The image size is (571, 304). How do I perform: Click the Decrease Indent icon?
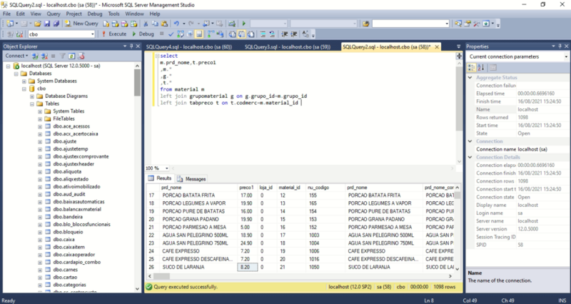[x=283, y=34]
